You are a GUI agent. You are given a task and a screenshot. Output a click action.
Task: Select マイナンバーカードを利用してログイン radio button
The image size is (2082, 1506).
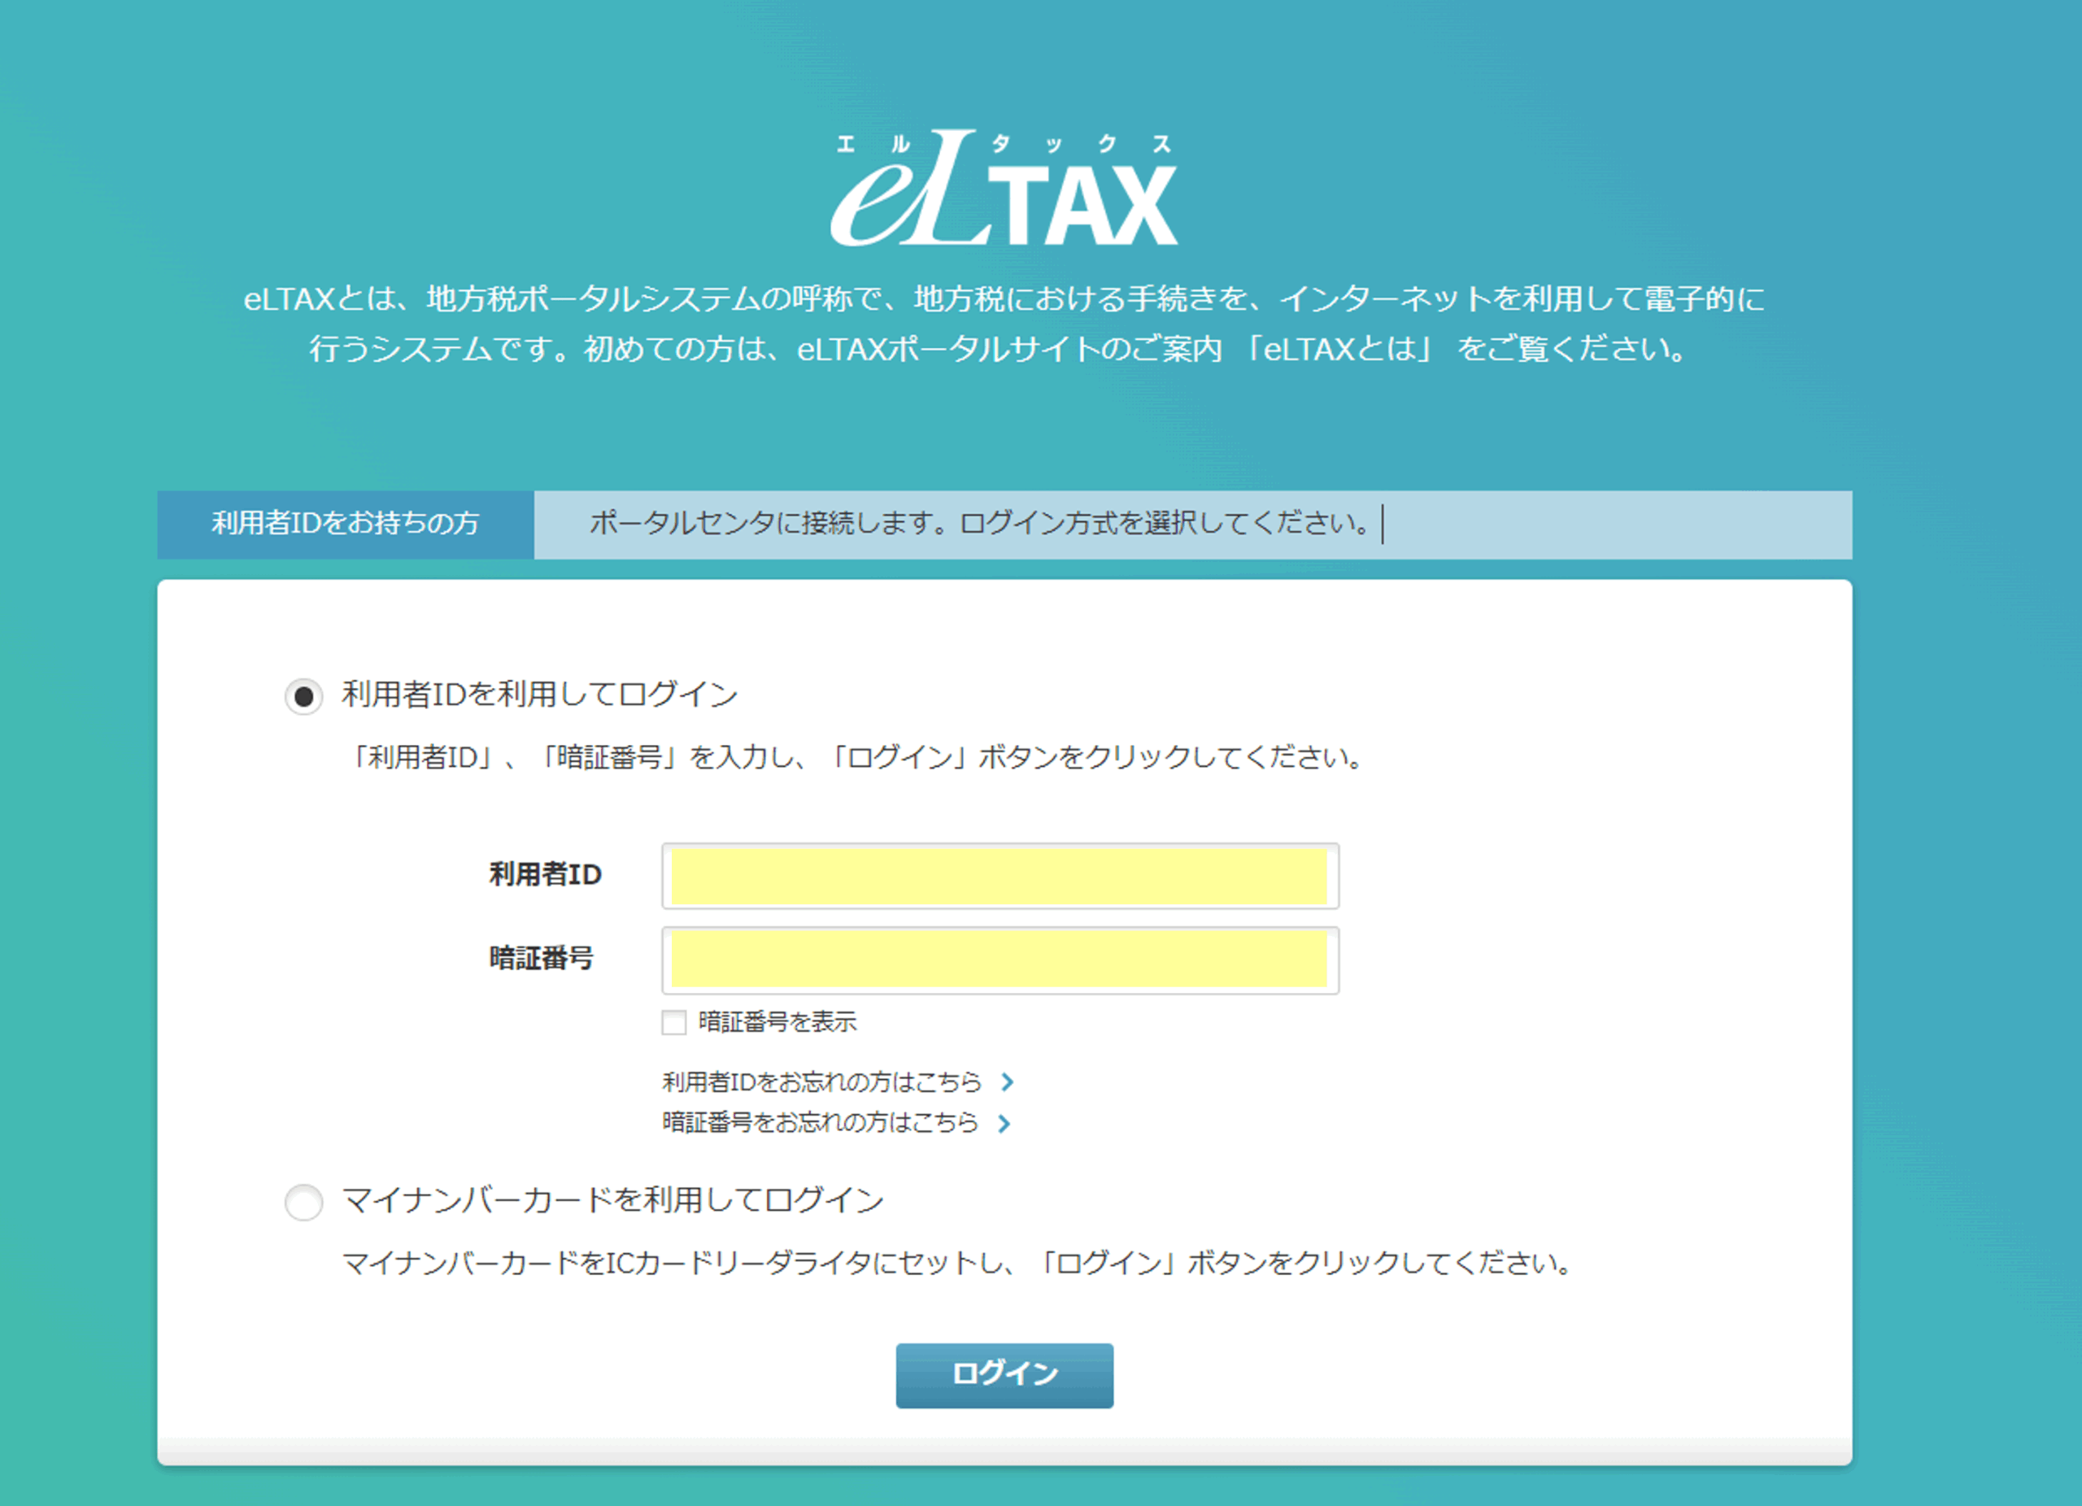pyautogui.click(x=304, y=1202)
